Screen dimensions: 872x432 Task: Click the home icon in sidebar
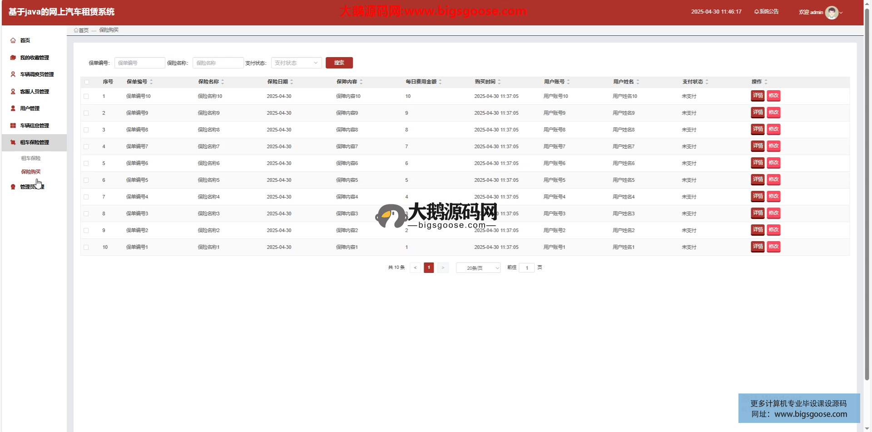pyautogui.click(x=13, y=40)
